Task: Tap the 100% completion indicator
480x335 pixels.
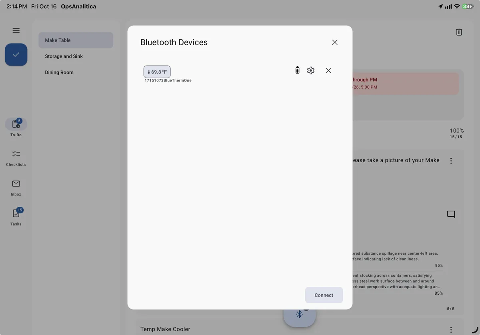Action: tap(456, 131)
